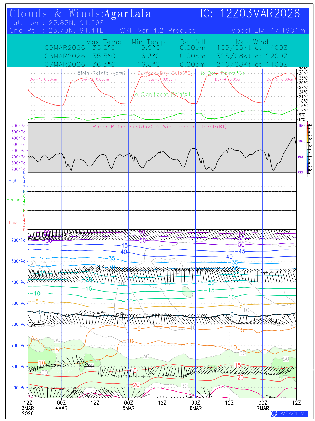Click the 00Z 5MAR time axis label

coord(128,405)
